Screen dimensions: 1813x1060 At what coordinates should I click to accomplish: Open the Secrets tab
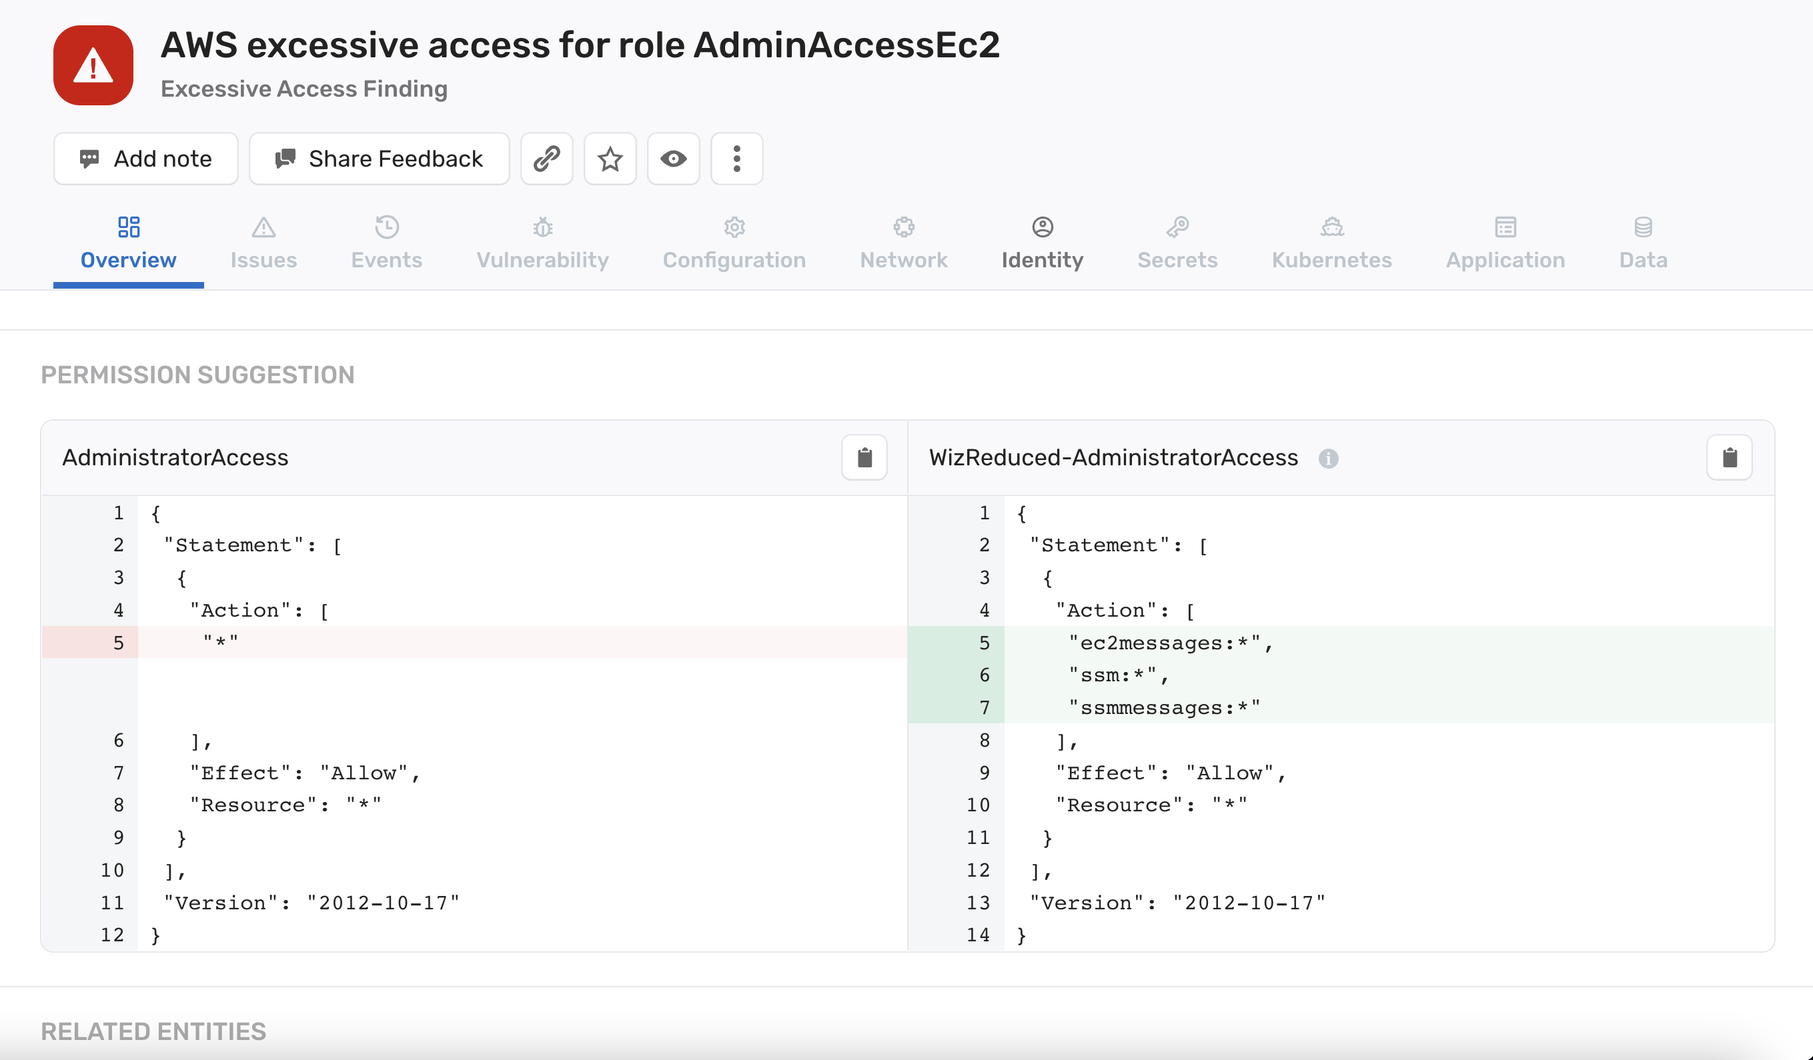pos(1177,245)
